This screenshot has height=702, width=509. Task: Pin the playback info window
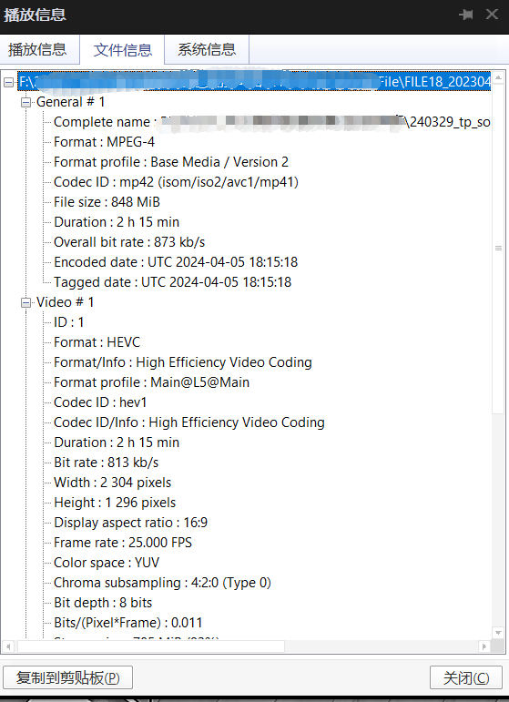point(466,15)
